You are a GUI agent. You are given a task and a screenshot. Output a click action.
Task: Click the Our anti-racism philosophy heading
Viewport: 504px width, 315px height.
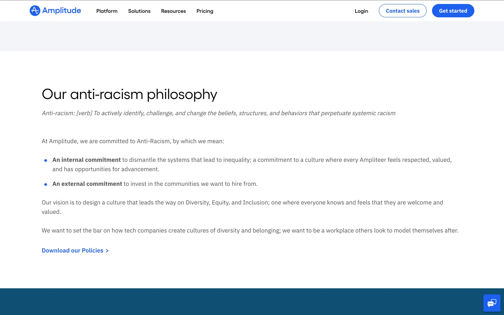[x=129, y=94]
